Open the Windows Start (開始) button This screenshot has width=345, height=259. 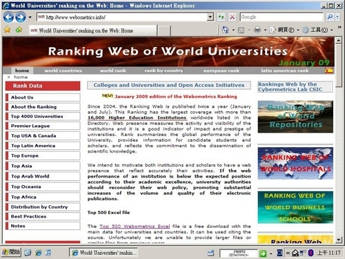[x=11, y=253]
